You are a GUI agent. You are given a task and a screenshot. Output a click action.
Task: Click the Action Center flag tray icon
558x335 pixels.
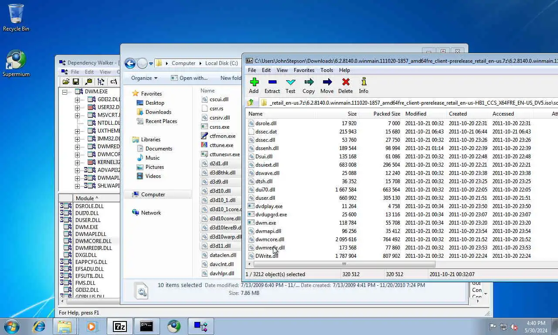click(493, 327)
